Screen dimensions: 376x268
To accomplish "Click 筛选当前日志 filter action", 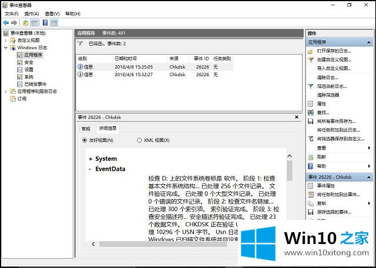I will point(335,86).
